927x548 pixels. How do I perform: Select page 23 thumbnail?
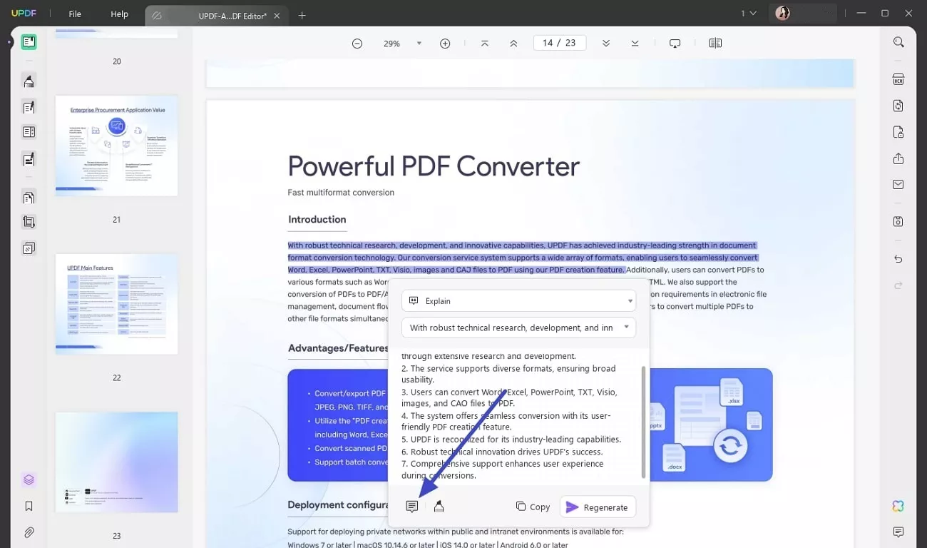point(116,462)
